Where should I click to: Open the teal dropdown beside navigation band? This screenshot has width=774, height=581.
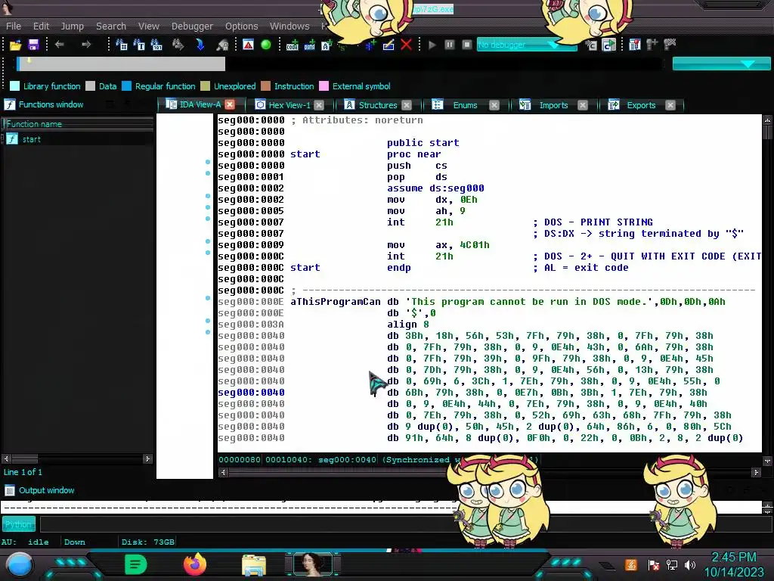(x=721, y=64)
